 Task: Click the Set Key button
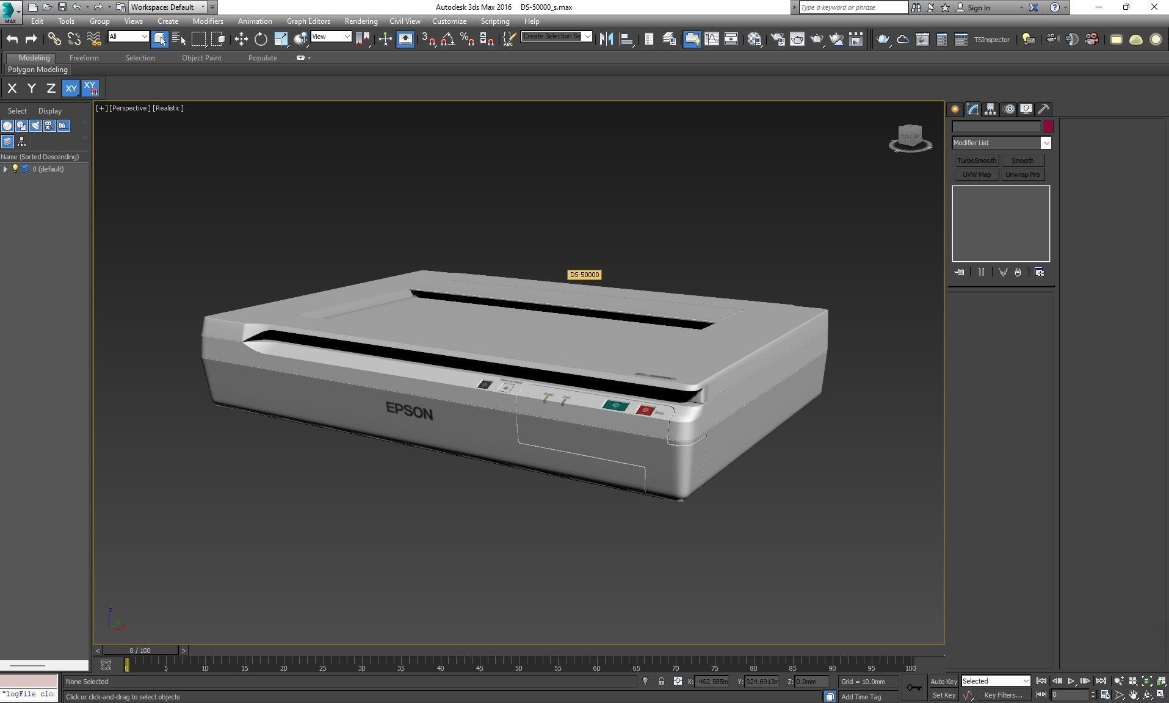tap(943, 695)
